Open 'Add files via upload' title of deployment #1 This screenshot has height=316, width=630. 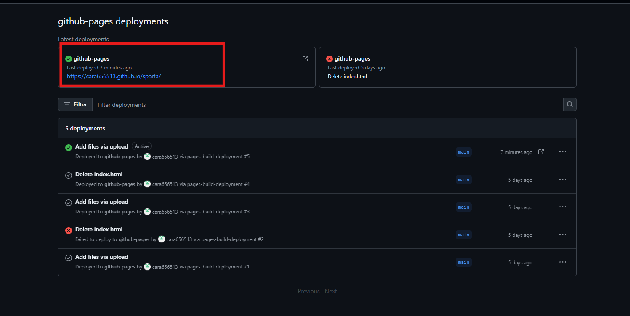coord(101,257)
